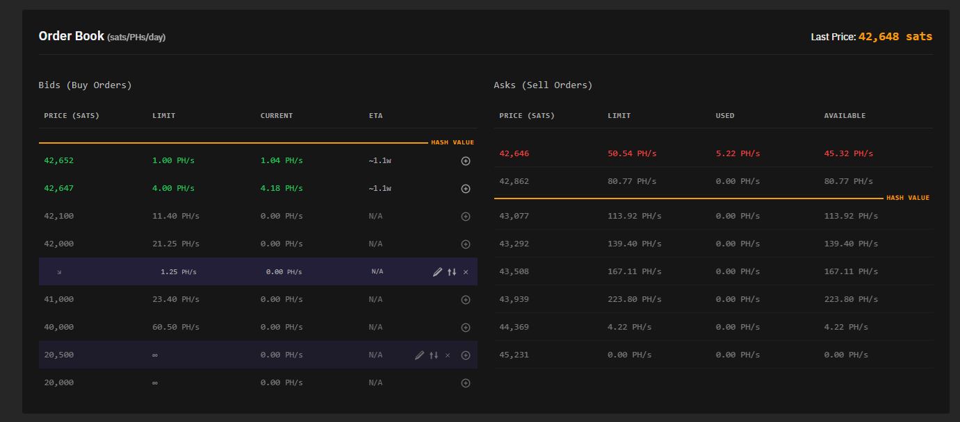Click the 139.40 PH/s available value

[851, 244]
